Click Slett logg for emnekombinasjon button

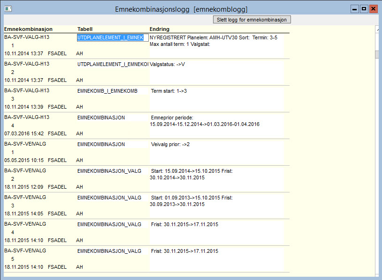252,20
